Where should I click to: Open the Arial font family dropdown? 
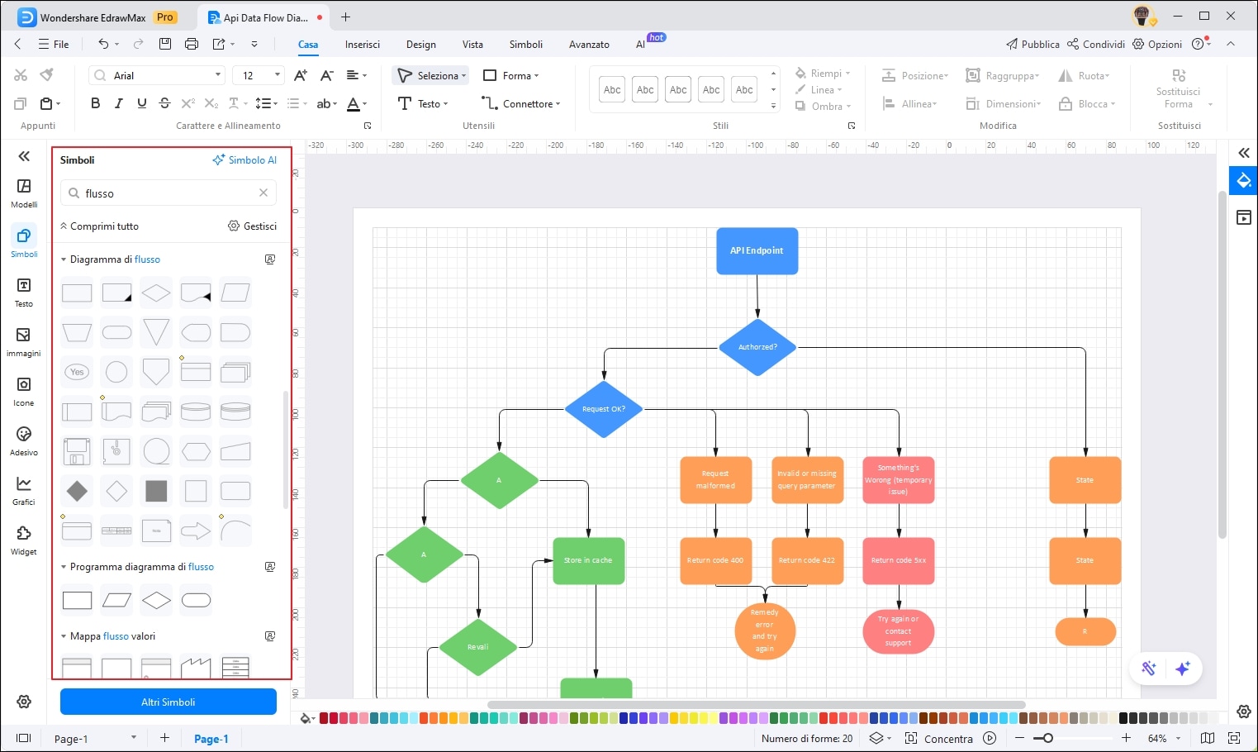click(157, 75)
